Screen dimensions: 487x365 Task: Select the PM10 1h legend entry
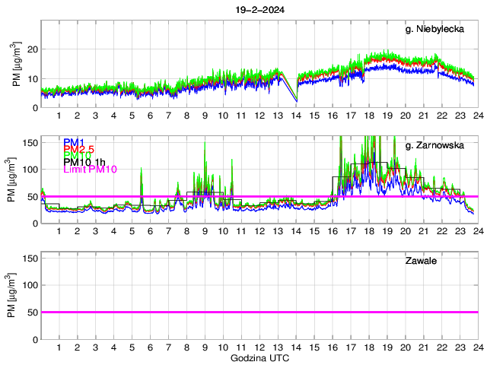(84, 162)
